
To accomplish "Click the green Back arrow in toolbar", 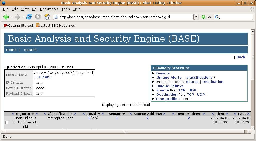I will tap(6, 17).
